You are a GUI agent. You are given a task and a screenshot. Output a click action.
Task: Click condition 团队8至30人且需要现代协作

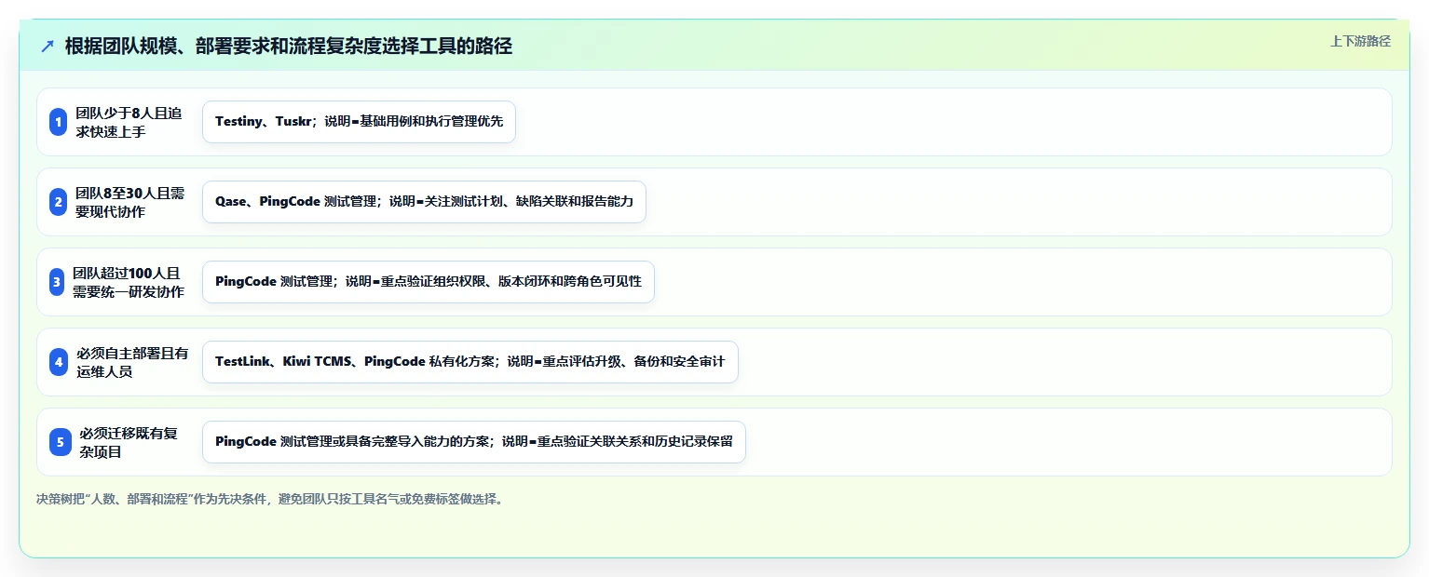129,202
